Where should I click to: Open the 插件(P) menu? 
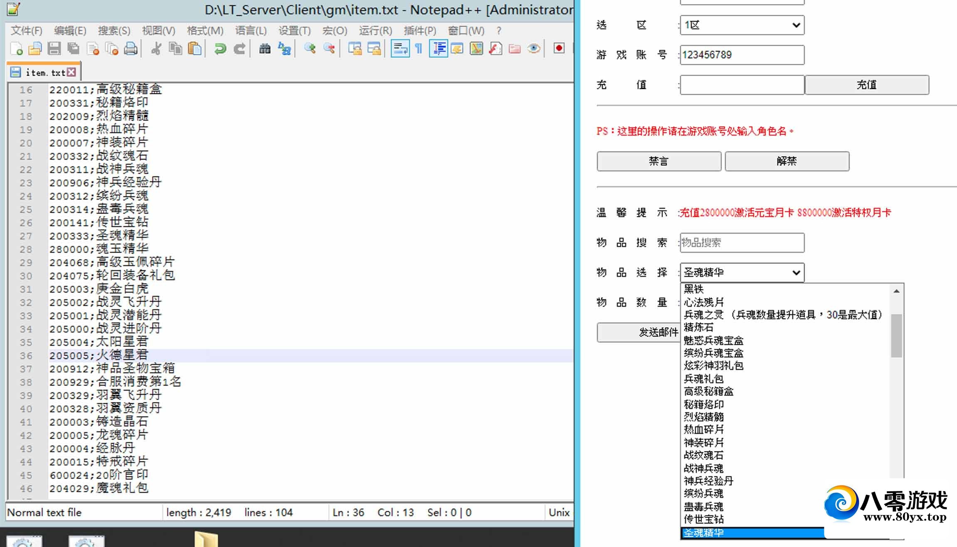coord(420,31)
